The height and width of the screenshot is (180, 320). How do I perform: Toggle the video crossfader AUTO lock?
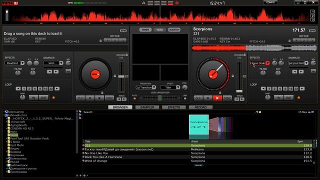(x=134, y=98)
